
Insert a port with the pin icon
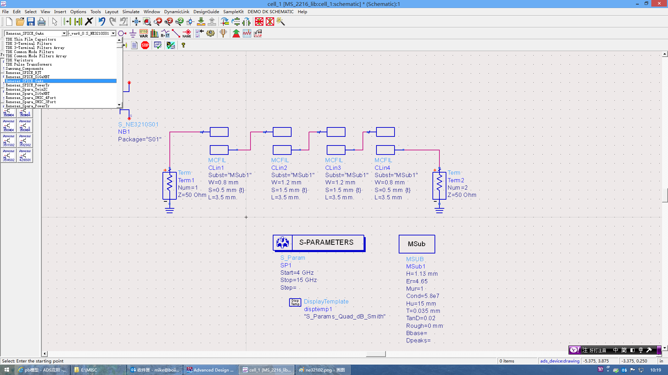tap(122, 33)
